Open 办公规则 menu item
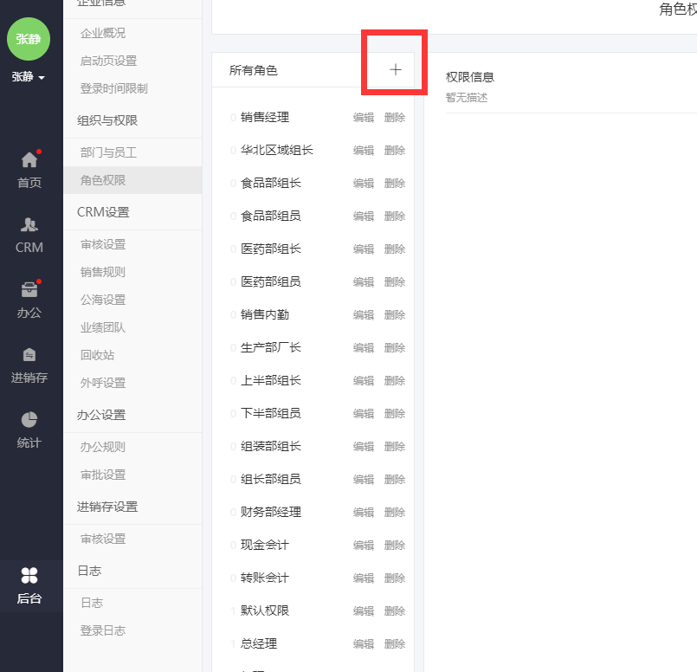 tap(103, 447)
